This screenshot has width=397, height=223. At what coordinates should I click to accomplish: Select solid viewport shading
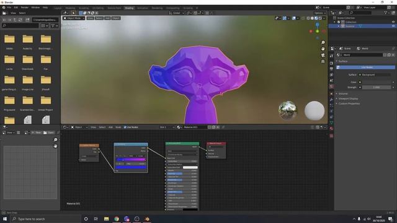pos(312,18)
